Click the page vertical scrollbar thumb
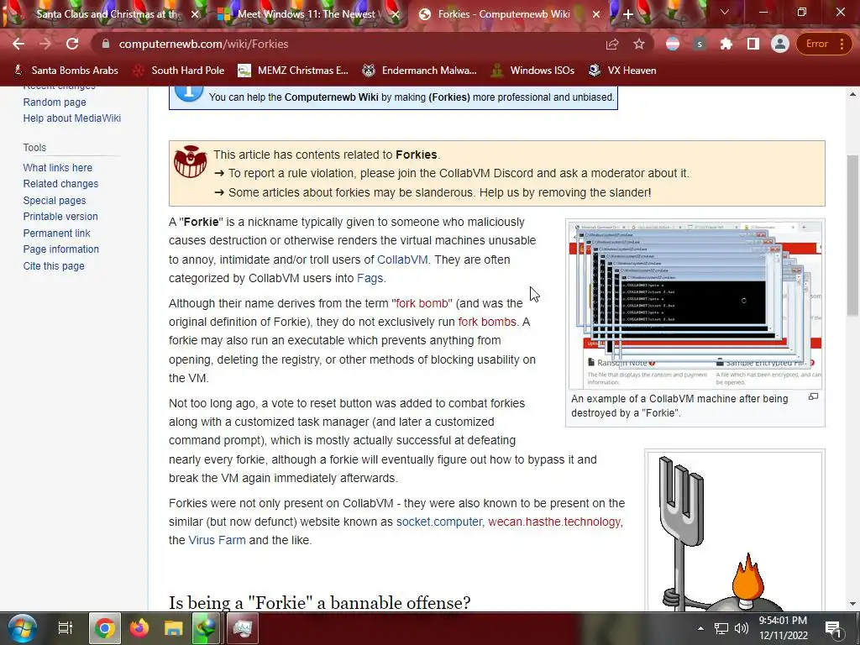 (x=853, y=235)
